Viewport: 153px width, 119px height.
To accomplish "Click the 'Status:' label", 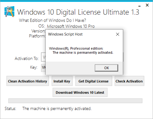I will [10, 108].
